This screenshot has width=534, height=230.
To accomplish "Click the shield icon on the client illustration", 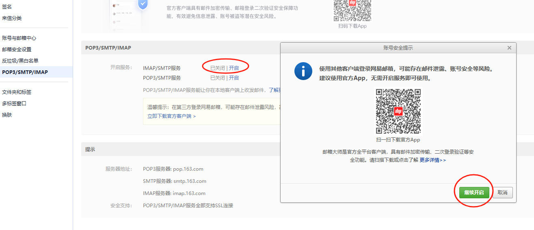I will click(143, 4).
